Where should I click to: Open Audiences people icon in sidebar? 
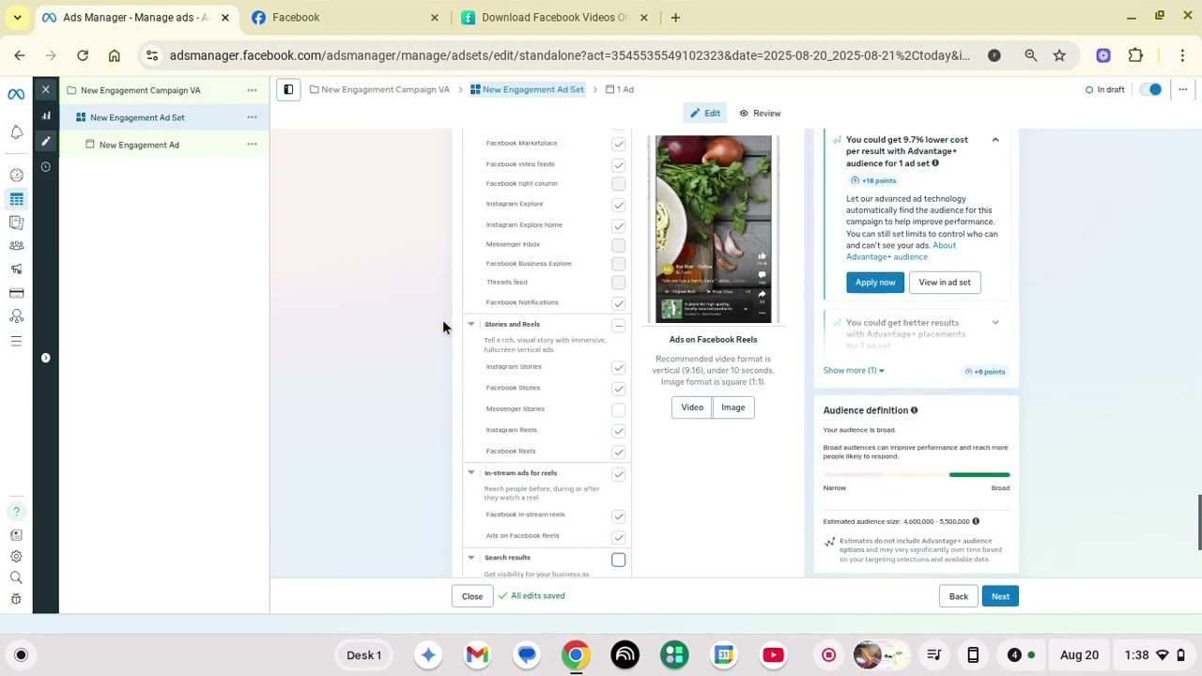pyautogui.click(x=16, y=246)
